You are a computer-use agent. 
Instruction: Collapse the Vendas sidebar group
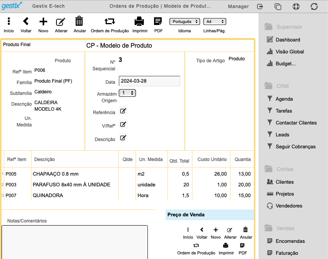click(x=279, y=228)
